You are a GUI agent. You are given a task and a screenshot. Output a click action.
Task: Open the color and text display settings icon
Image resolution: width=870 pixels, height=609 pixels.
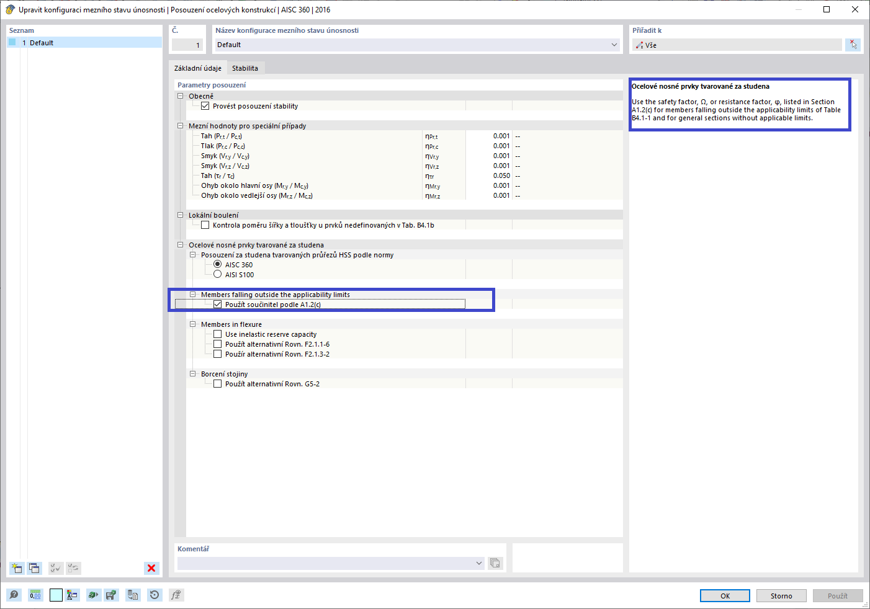click(73, 595)
